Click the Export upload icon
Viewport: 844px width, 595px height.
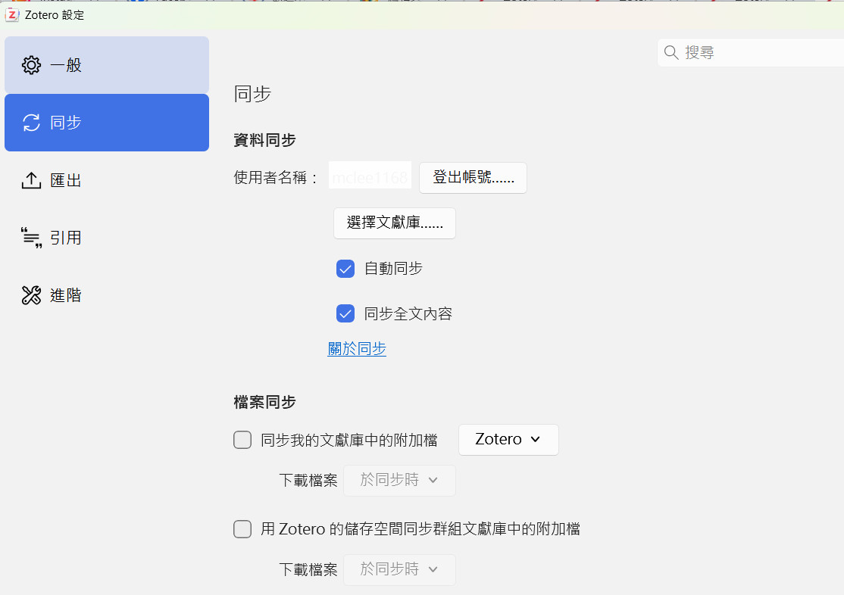pyautogui.click(x=31, y=180)
